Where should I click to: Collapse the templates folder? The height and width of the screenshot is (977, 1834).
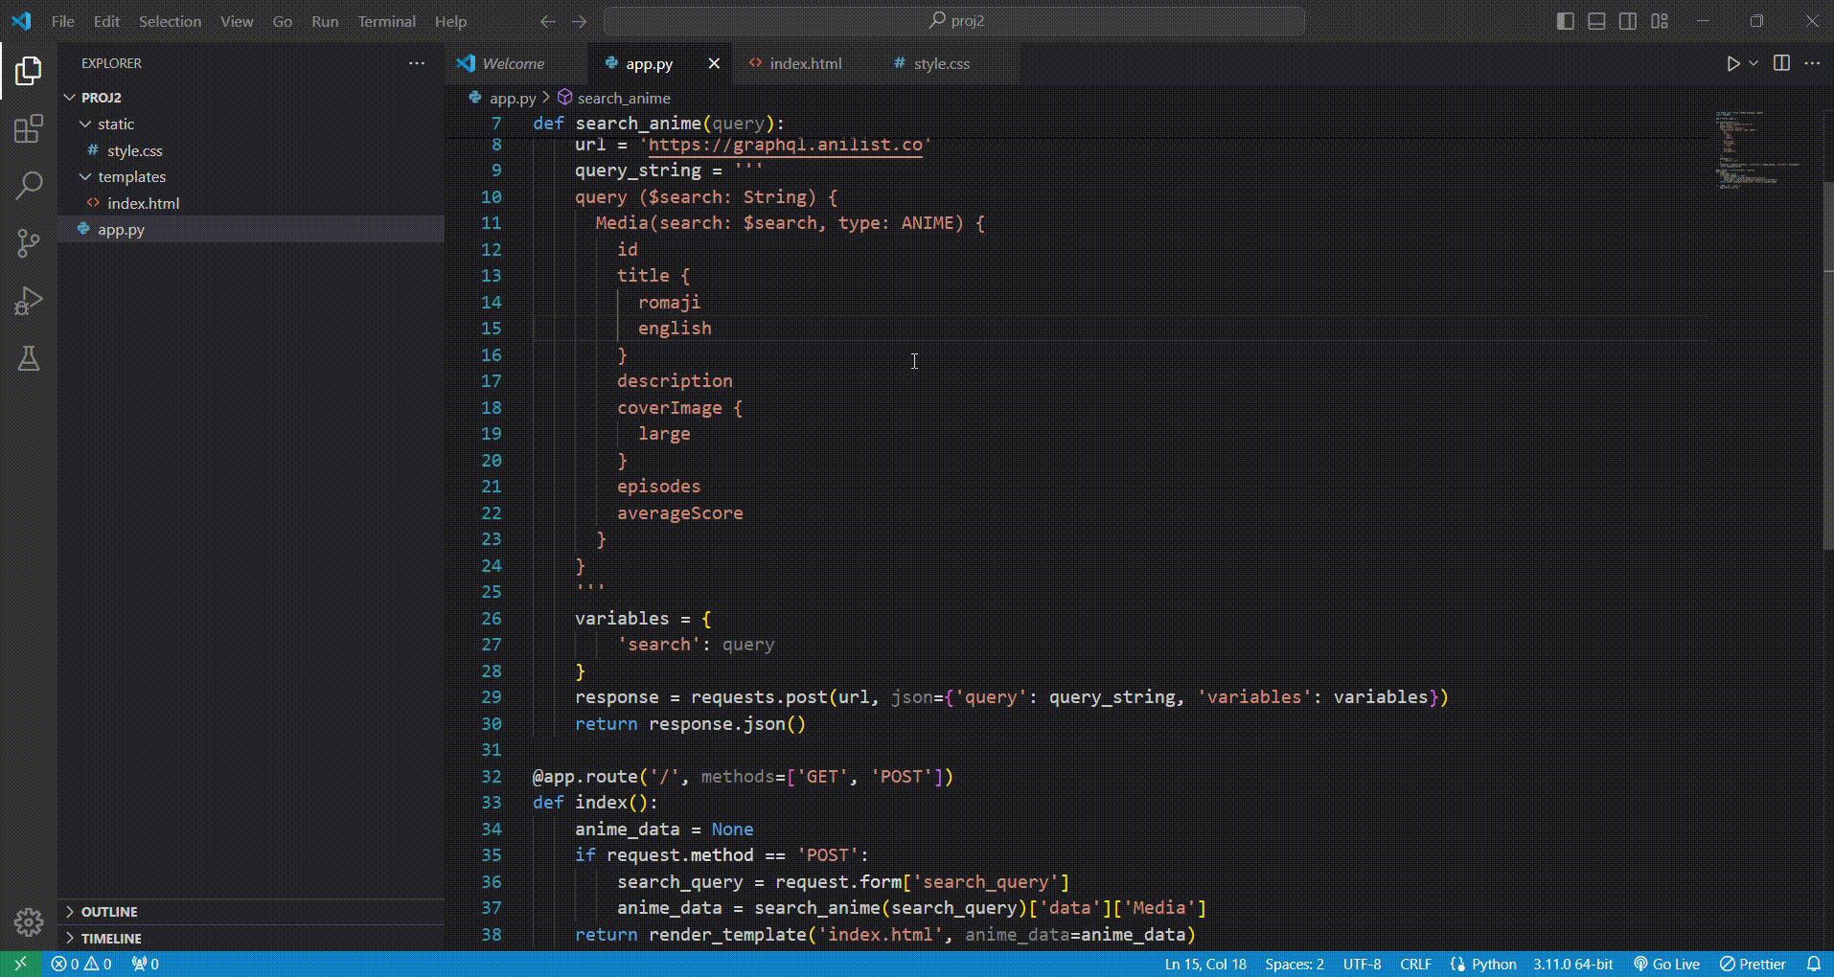coord(131,177)
